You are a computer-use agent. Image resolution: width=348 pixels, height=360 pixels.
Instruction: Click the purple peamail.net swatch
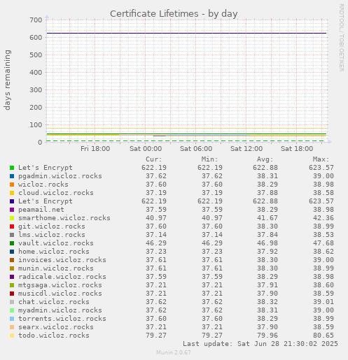[12, 210]
